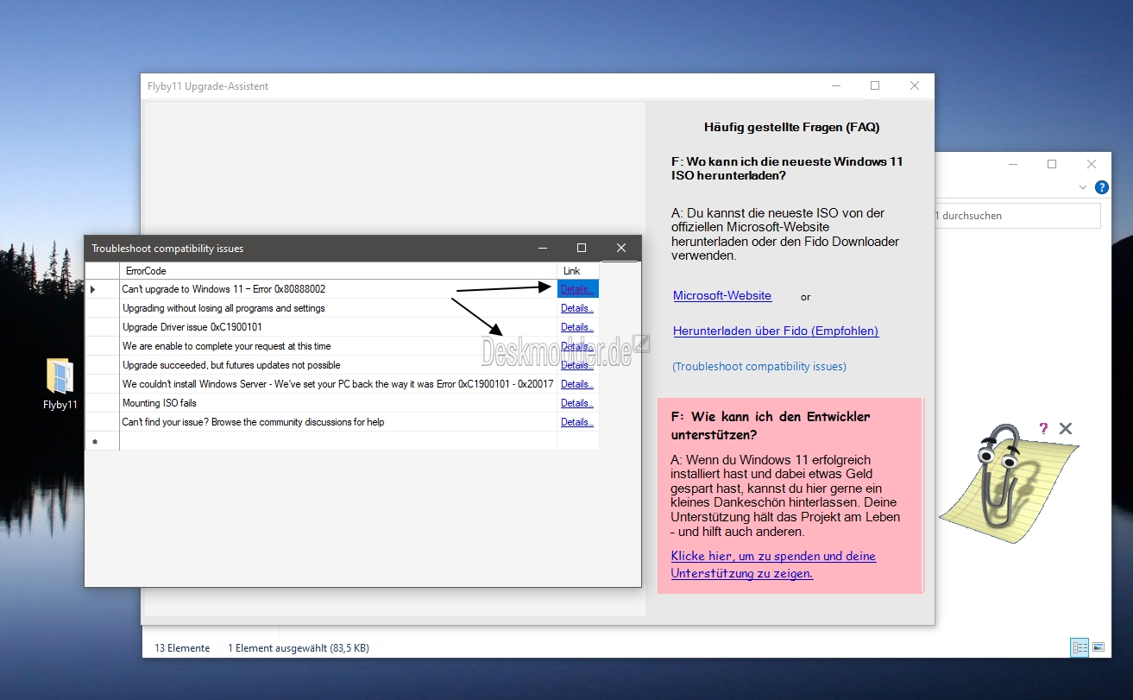1133x700 pixels.
Task: Select 'We are enable to complete your request' cell
Action: click(x=338, y=346)
